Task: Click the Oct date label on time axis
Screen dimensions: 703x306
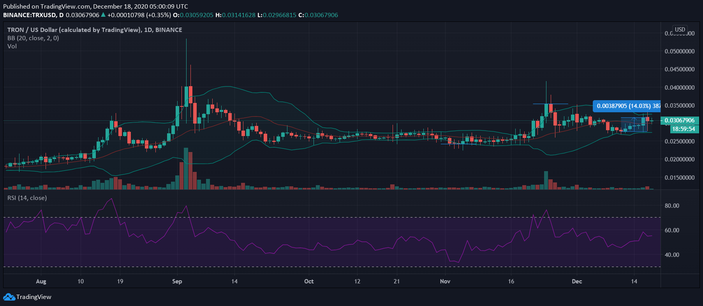Action: (309, 281)
